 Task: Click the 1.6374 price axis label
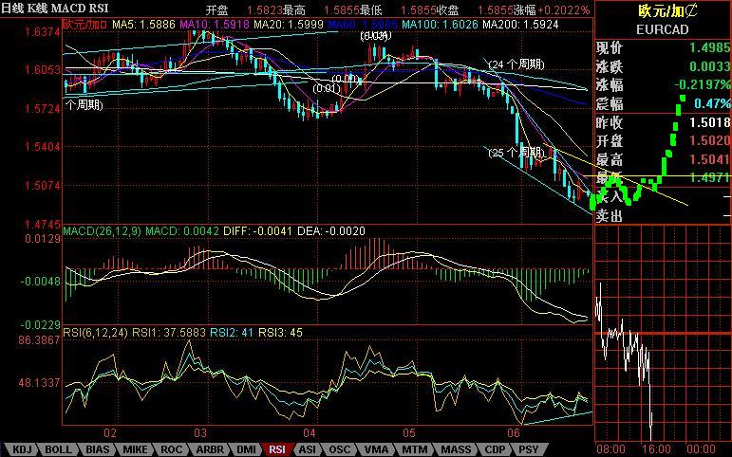pos(43,32)
